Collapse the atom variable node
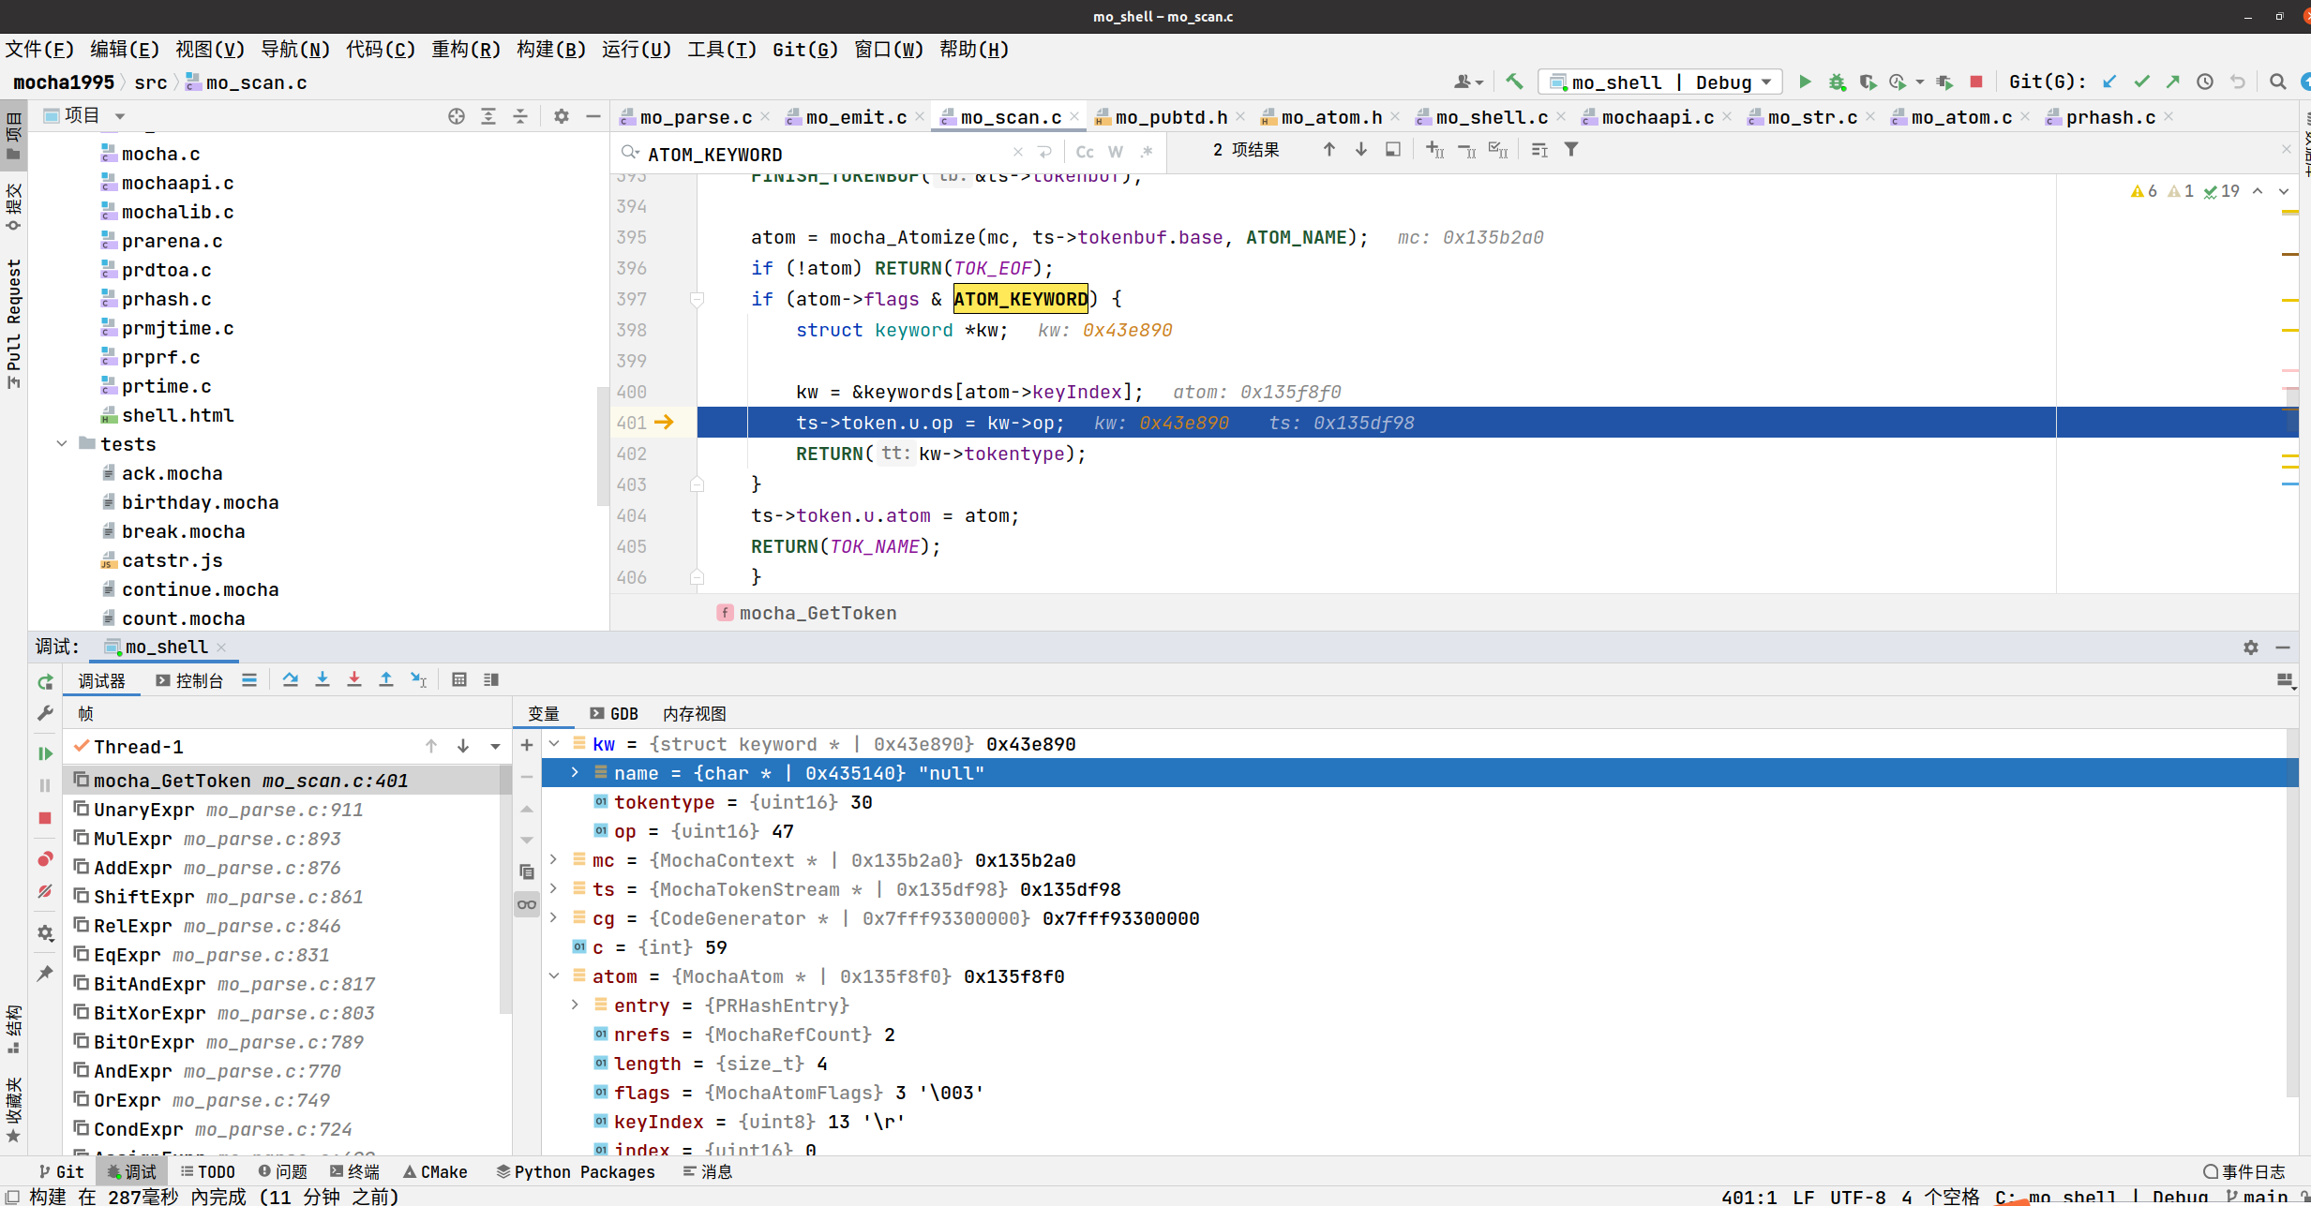Screen dimensions: 2311x1206 click(x=554, y=976)
